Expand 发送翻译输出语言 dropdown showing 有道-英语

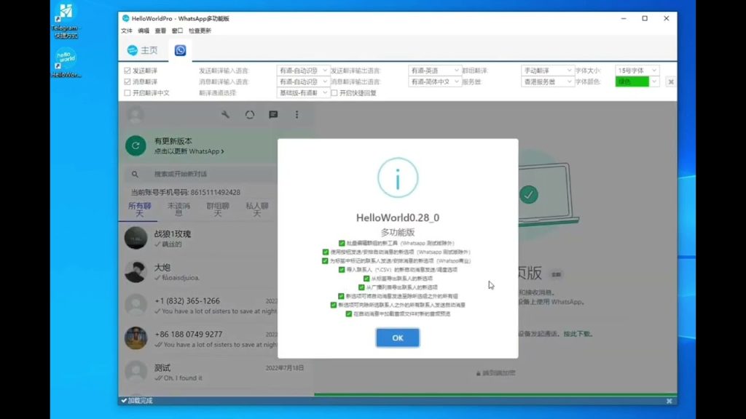(434, 71)
